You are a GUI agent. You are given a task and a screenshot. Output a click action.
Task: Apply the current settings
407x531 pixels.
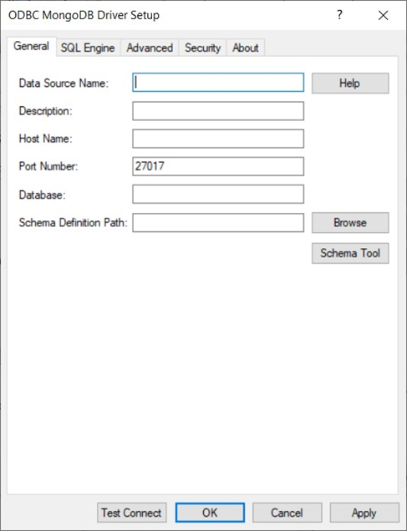[364, 513]
